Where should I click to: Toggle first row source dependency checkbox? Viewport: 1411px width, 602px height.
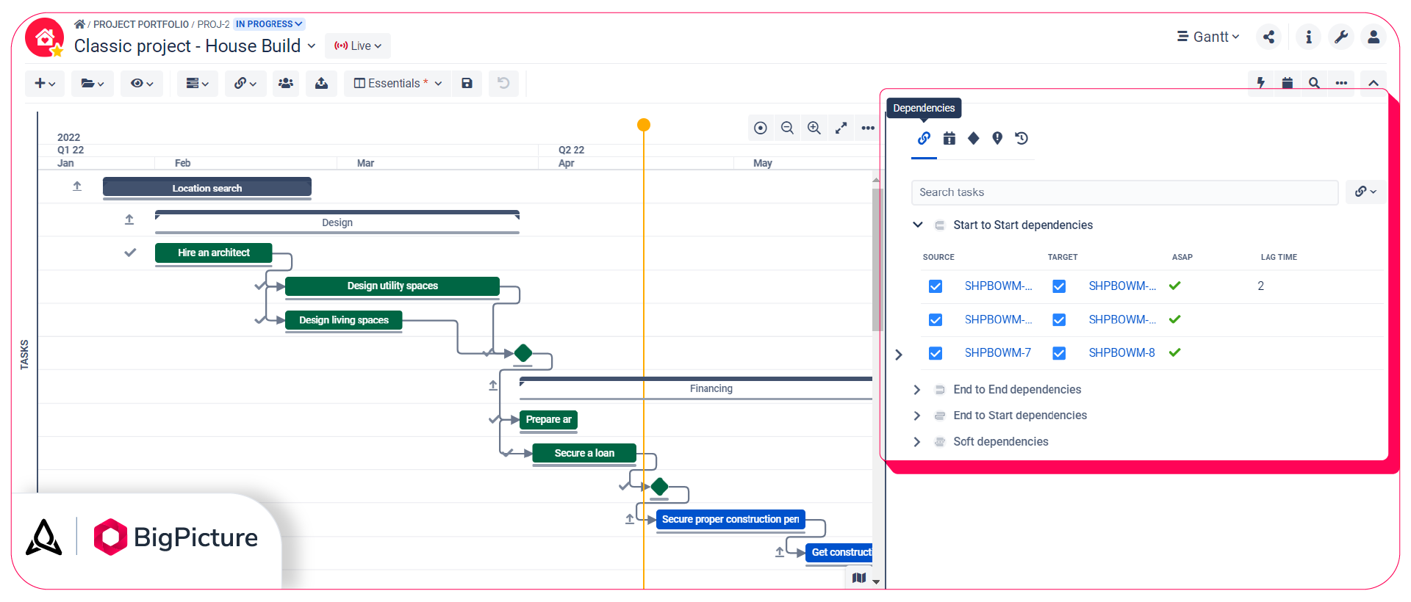(936, 286)
